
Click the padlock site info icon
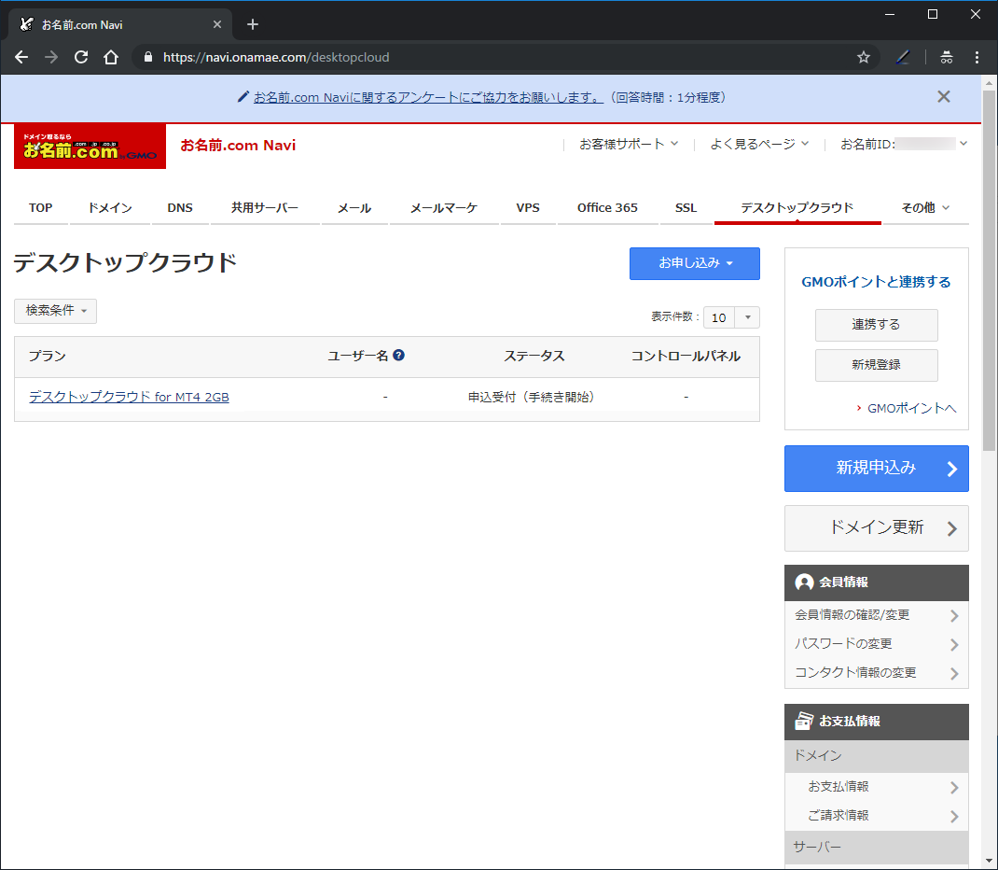[148, 57]
